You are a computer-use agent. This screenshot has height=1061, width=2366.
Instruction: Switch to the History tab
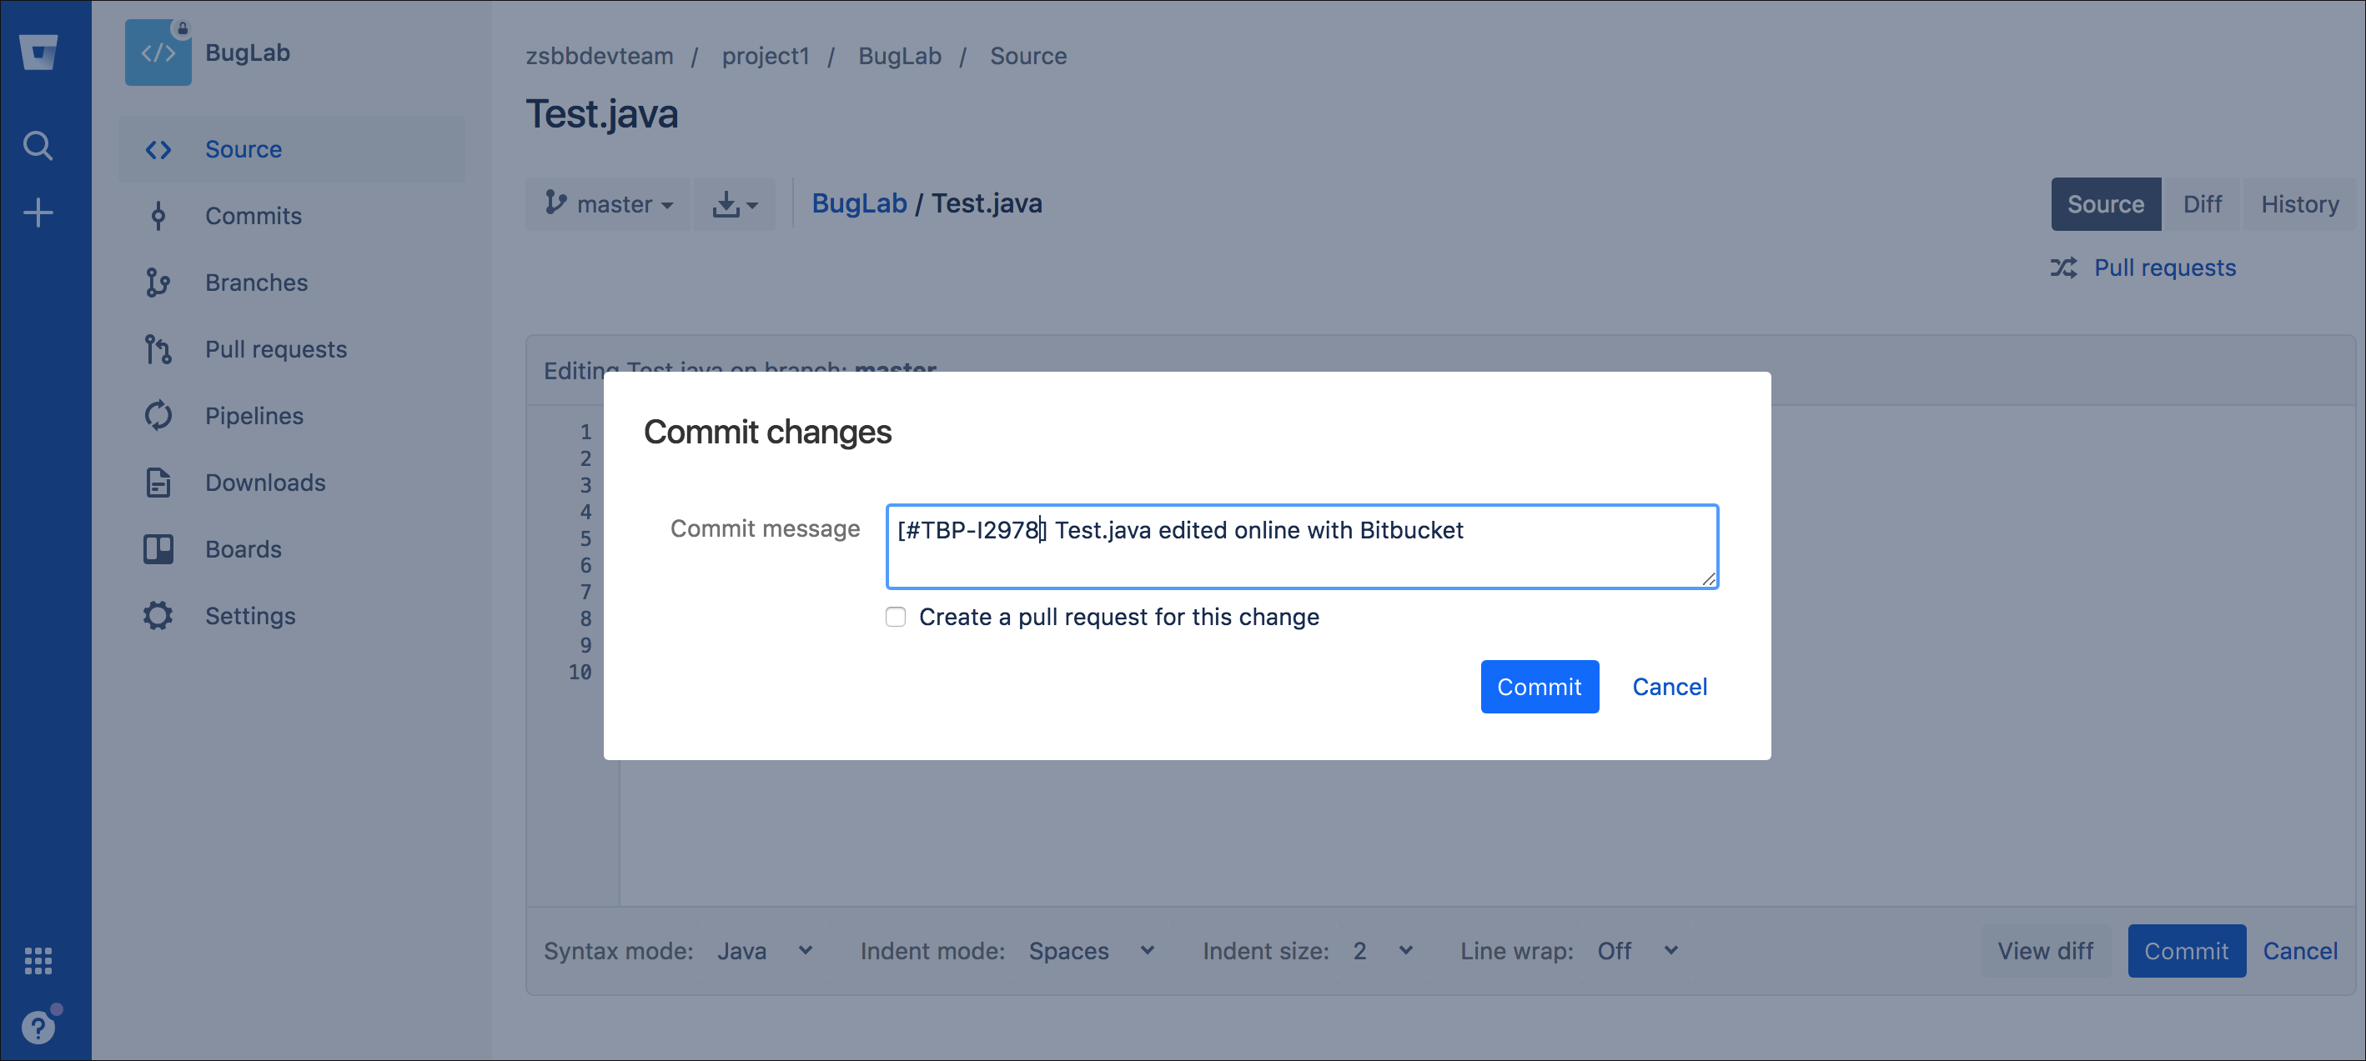click(2299, 203)
